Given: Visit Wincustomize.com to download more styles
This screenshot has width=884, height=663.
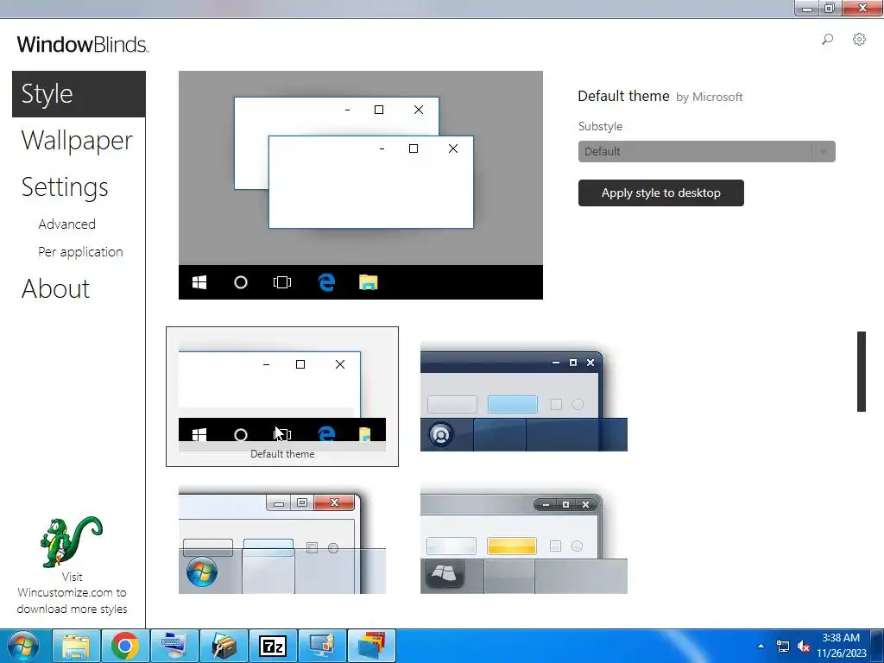Looking at the screenshot, I should [72, 593].
